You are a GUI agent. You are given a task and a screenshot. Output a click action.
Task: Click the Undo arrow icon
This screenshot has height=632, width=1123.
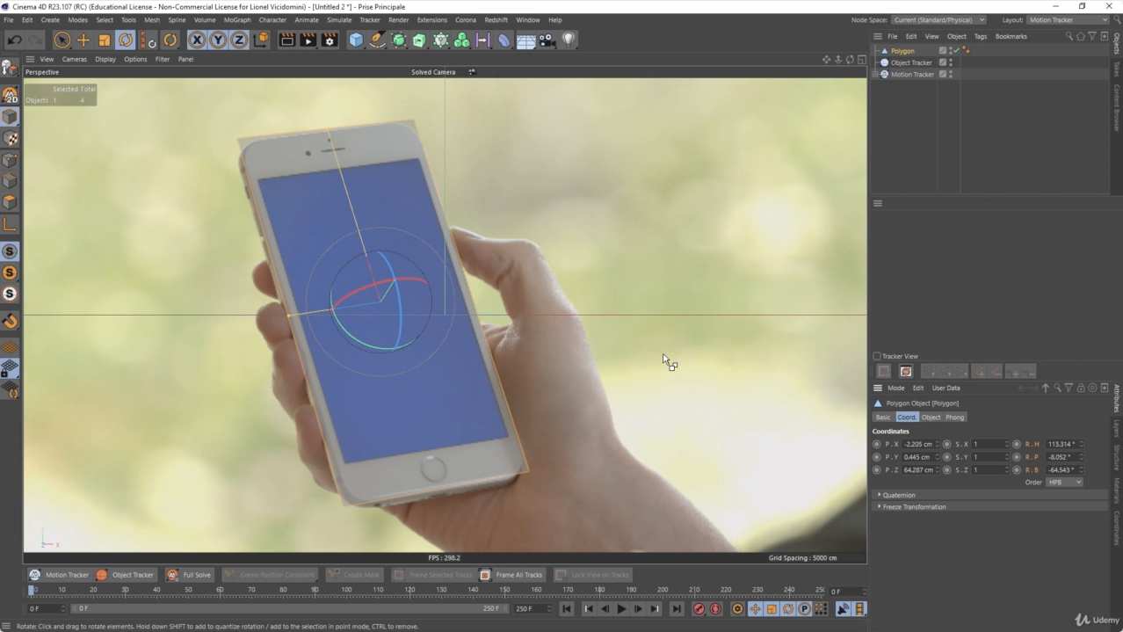pyautogui.click(x=15, y=40)
